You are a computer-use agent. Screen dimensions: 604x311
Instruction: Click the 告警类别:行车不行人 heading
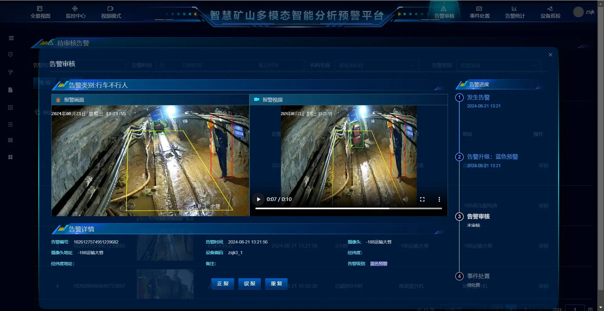click(x=98, y=85)
